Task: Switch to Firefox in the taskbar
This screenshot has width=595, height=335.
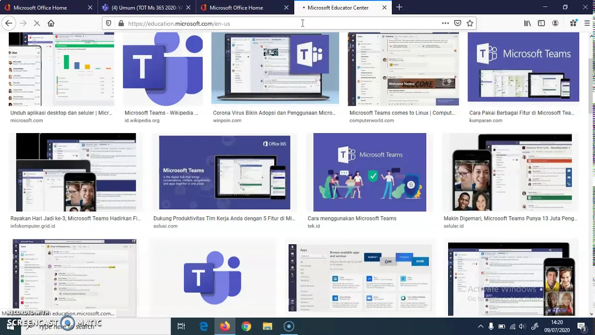Action: click(225, 326)
